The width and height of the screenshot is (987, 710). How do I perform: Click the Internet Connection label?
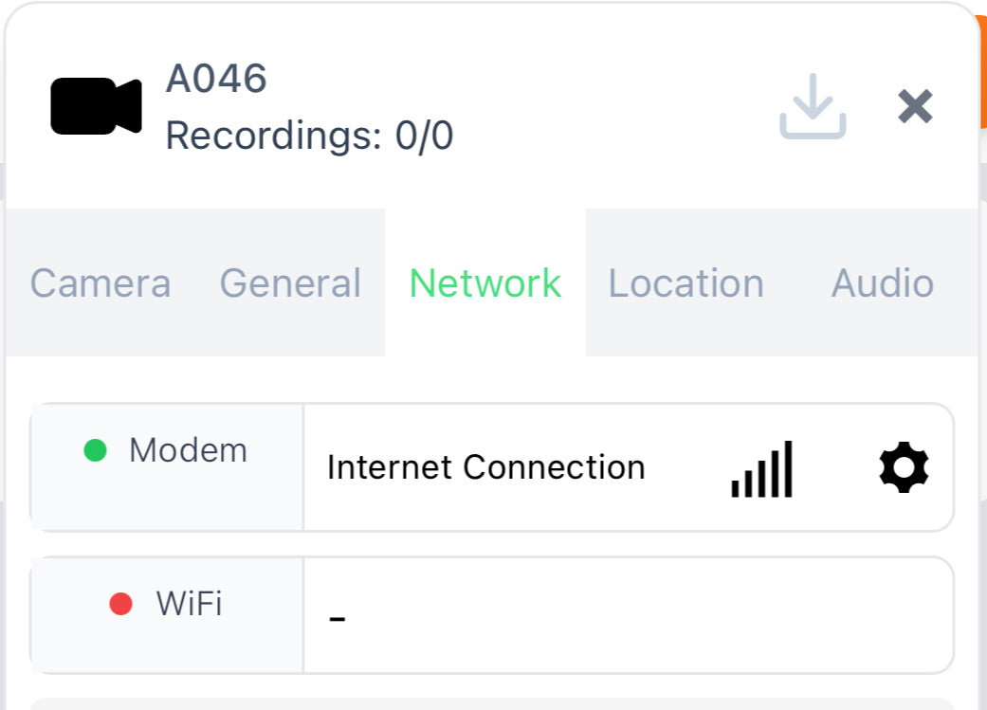[x=485, y=466]
